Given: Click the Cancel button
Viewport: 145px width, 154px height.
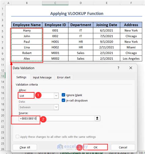Looking at the screenshot, I should [123, 147].
